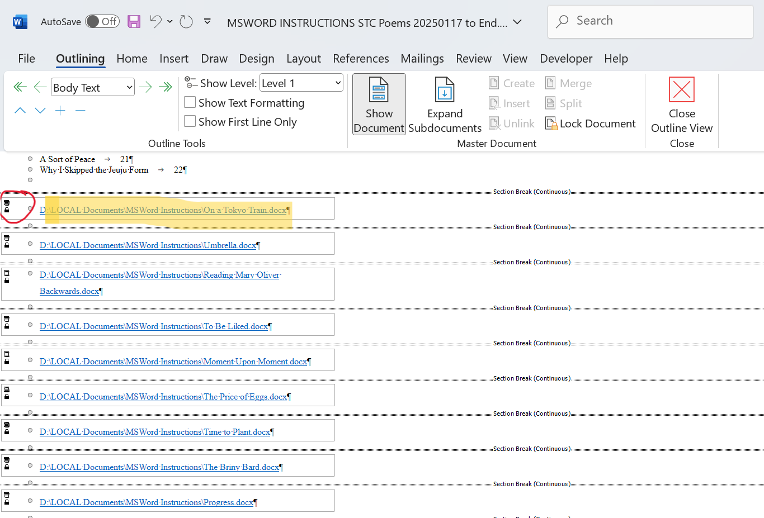Click Promote to Heading 1 double-arrow
Image resolution: width=764 pixels, height=518 pixels.
coord(20,87)
